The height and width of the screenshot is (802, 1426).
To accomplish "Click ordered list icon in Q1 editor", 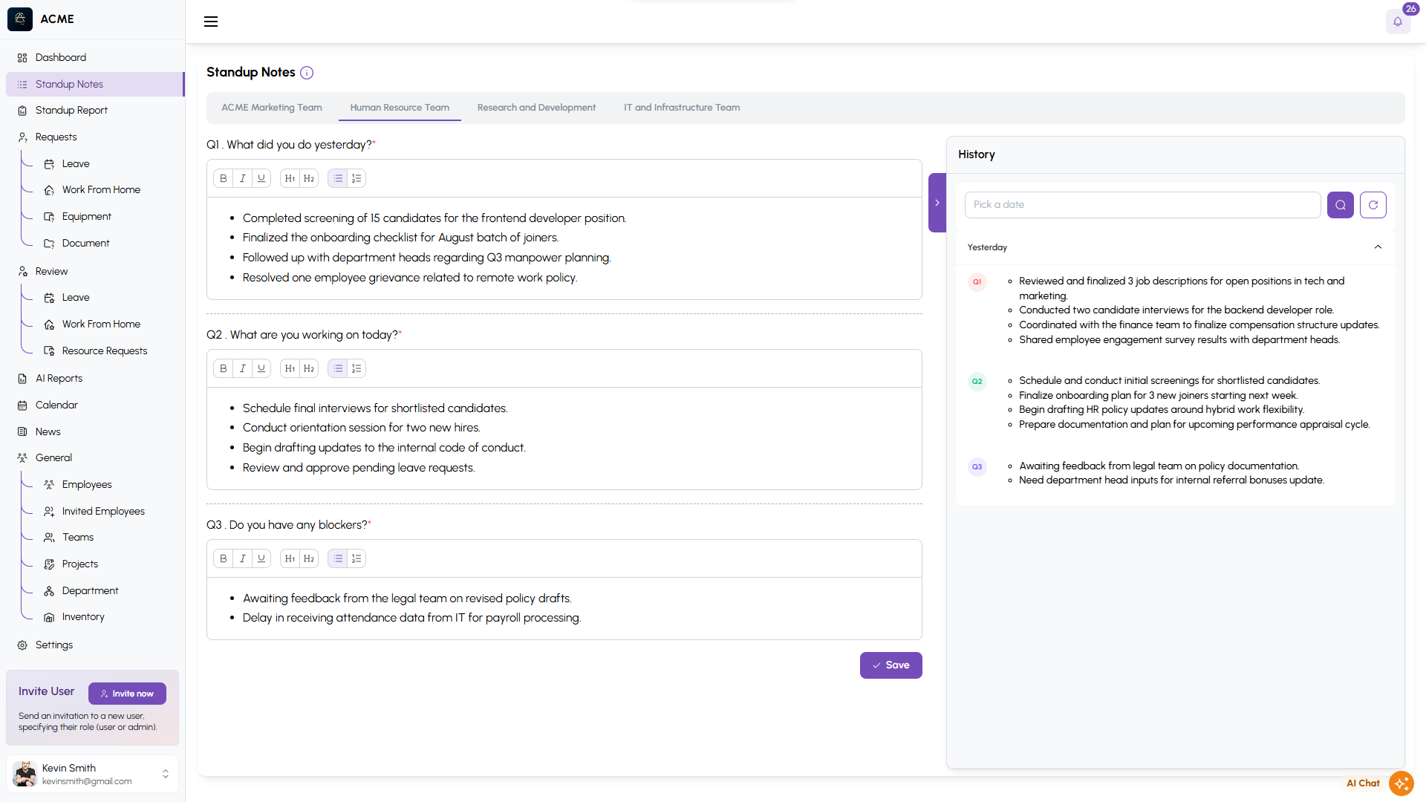I will point(356,178).
